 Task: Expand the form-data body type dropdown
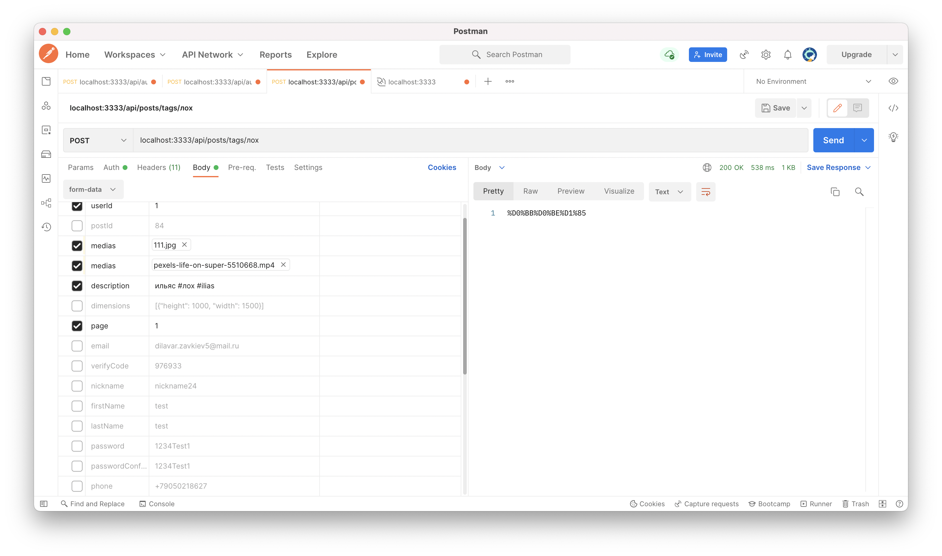(93, 190)
